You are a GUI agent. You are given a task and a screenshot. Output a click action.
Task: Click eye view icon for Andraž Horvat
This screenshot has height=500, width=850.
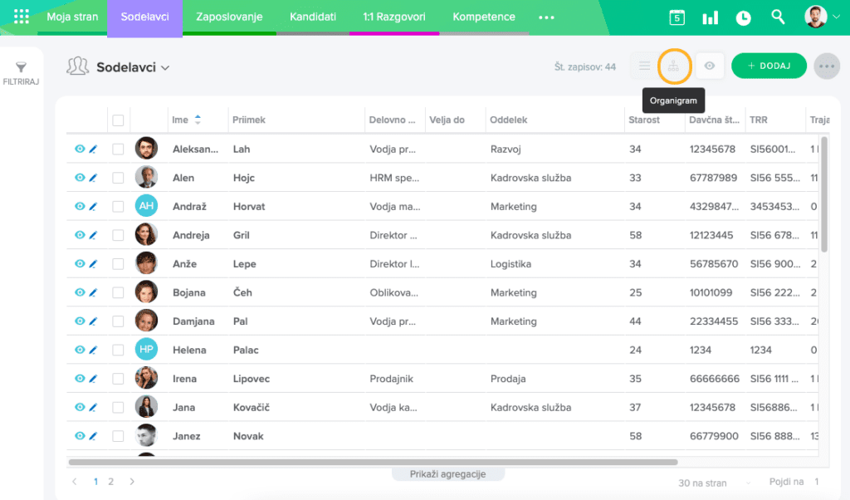click(x=80, y=206)
